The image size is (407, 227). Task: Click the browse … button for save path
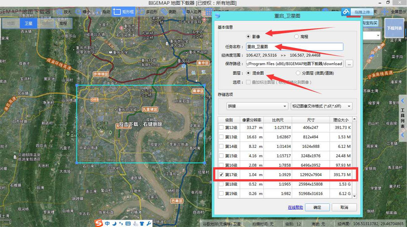click(x=349, y=64)
